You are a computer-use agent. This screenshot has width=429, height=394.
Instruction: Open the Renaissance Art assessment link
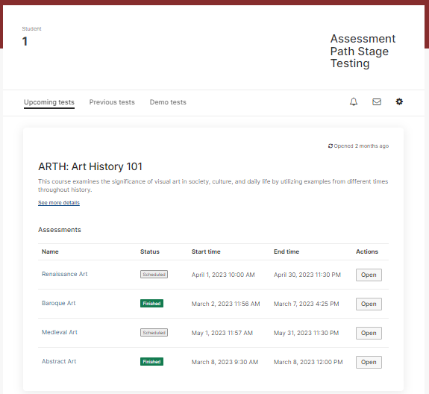point(65,274)
